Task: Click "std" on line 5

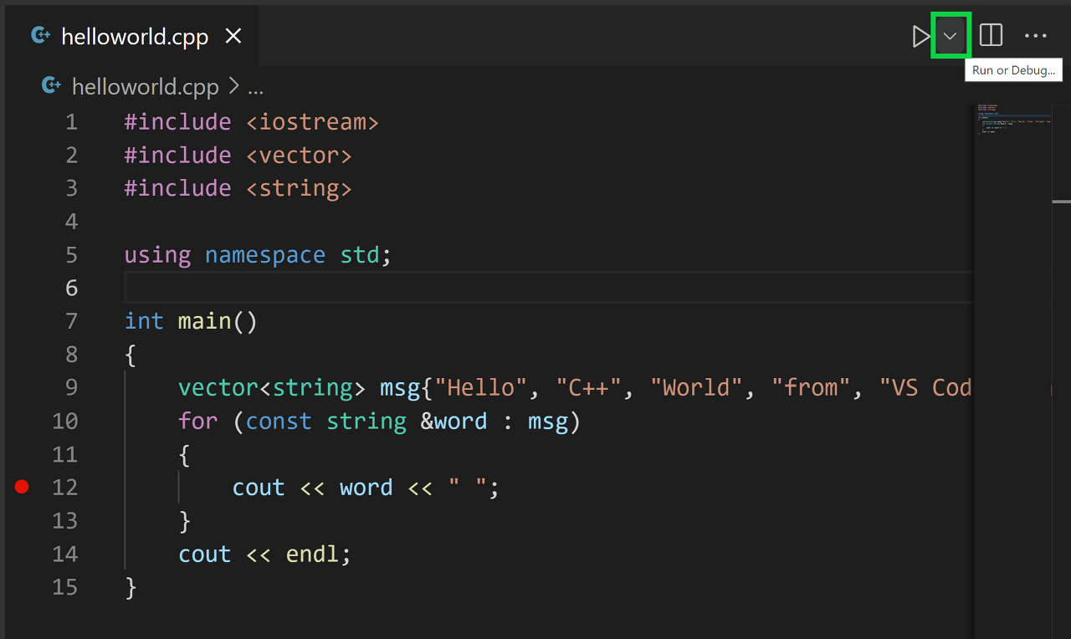Action: (360, 255)
